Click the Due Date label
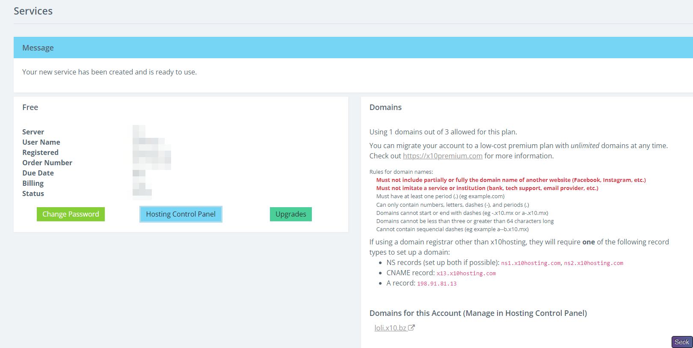The height and width of the screenshot is (348, 693). (38, 173)
